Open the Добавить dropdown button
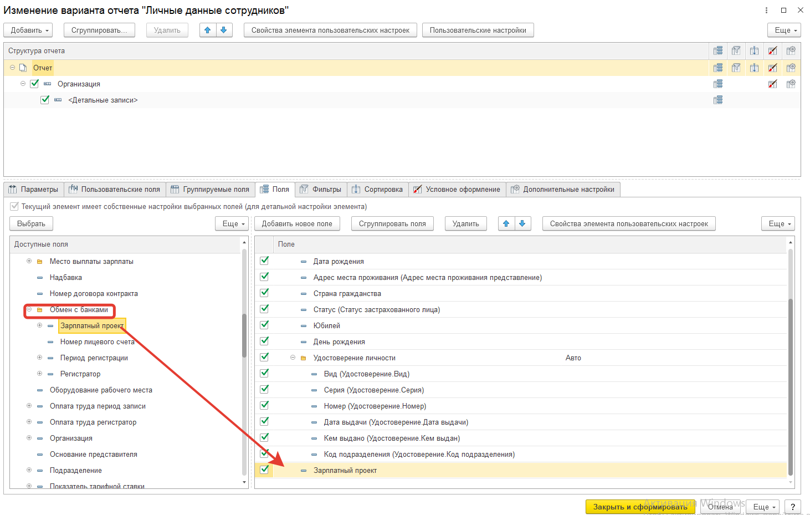 28,30
